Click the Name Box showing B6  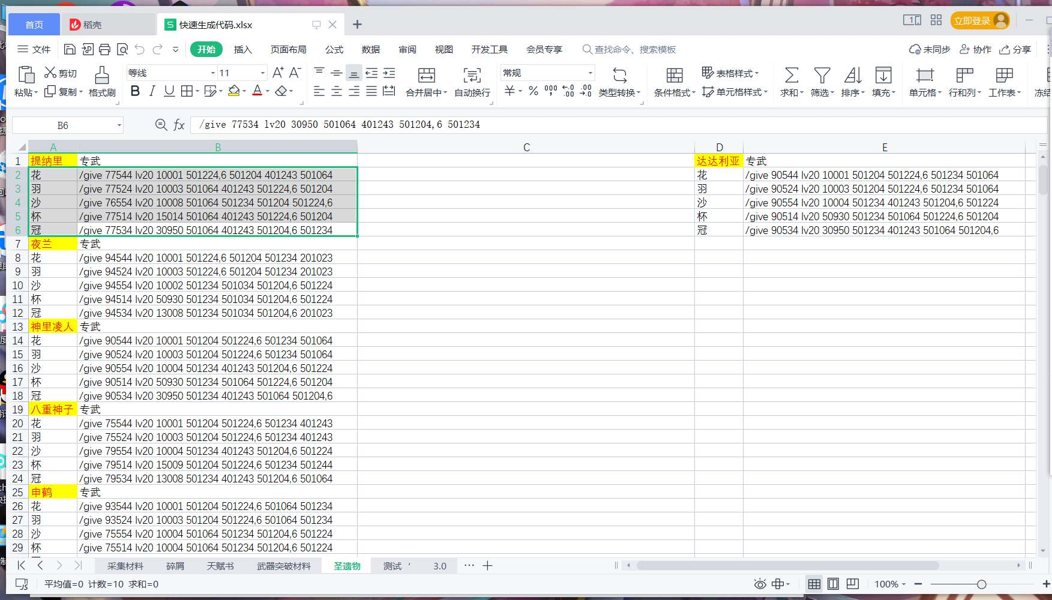click(x=67, y=125)
